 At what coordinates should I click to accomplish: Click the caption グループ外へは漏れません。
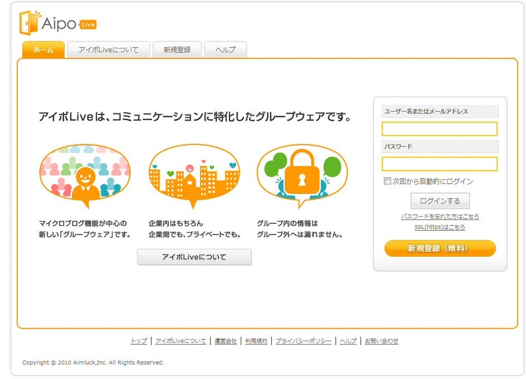300,235
